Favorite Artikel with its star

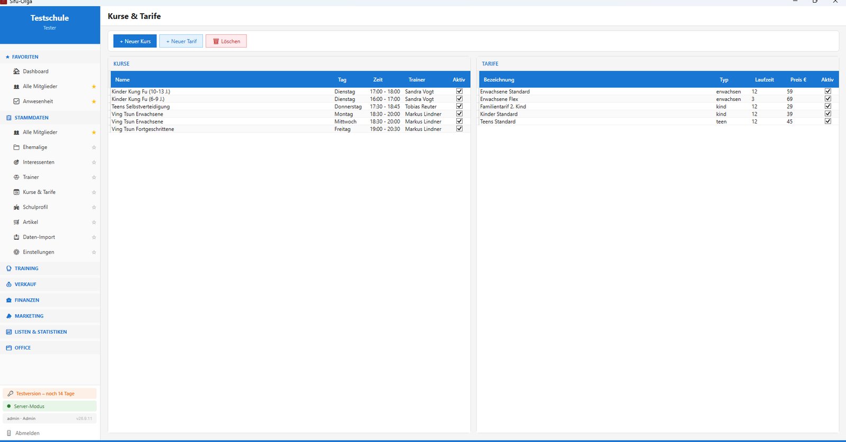point(94,222)
